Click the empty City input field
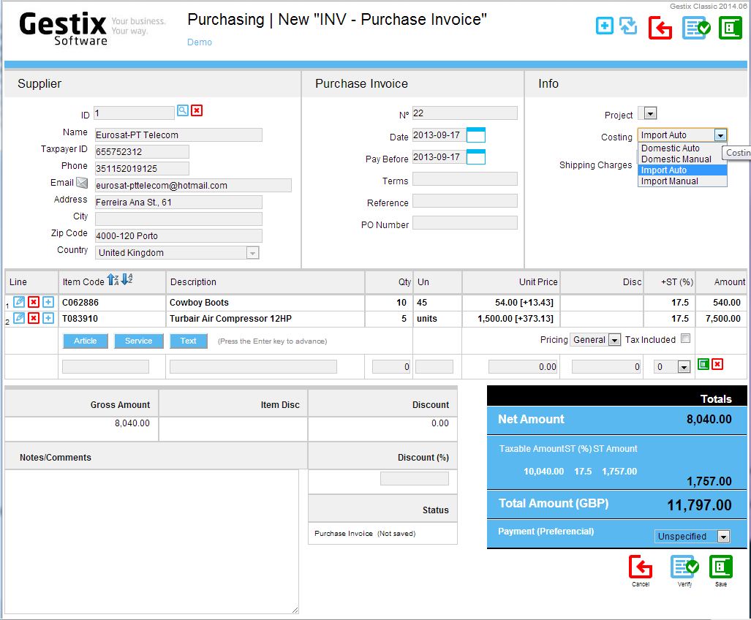This screenshot has width=751, height=620. click(178, 219)
